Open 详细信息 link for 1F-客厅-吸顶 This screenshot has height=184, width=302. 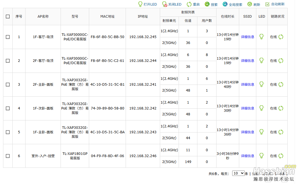tap(248, 37)
